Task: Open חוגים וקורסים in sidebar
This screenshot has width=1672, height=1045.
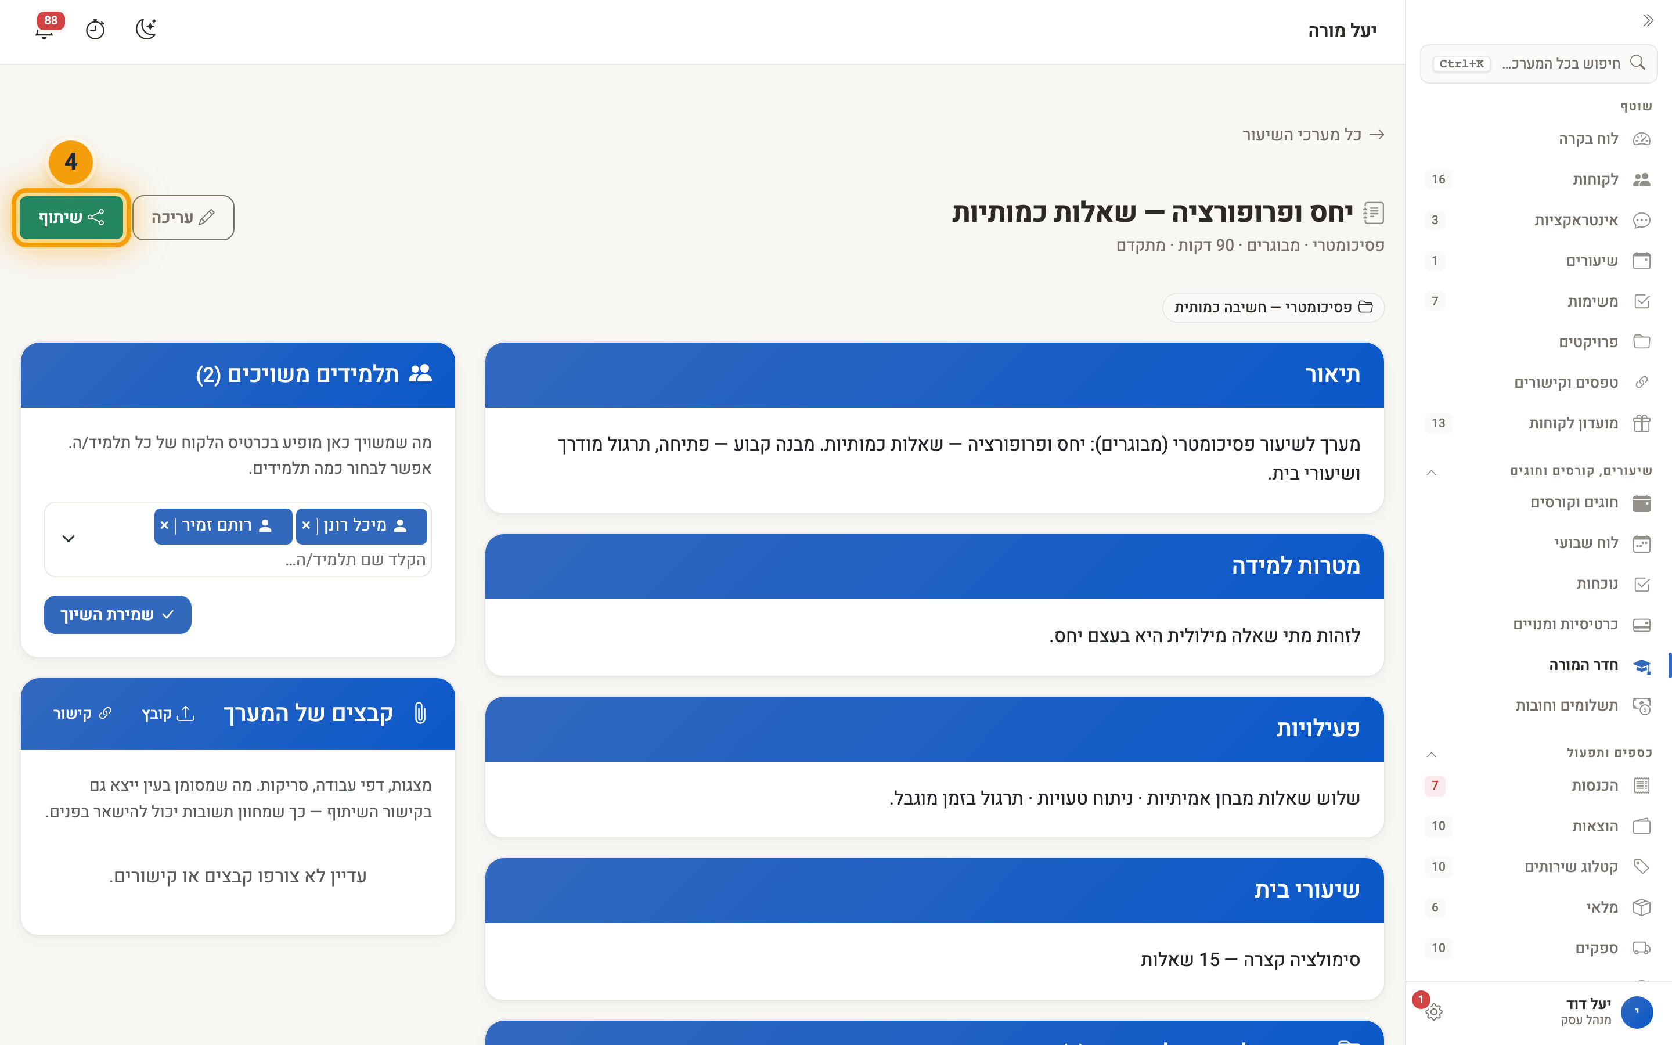Action: coord(1538,502)
